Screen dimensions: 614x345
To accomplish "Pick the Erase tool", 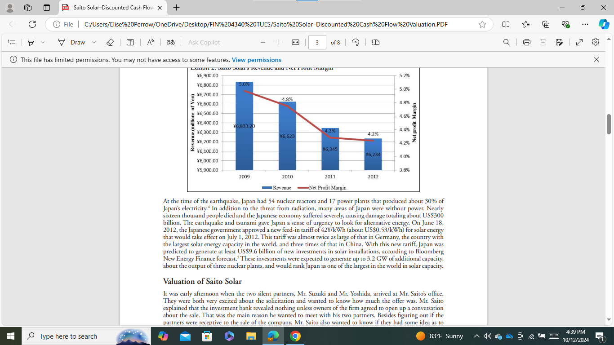I will [x=109, y=42].
